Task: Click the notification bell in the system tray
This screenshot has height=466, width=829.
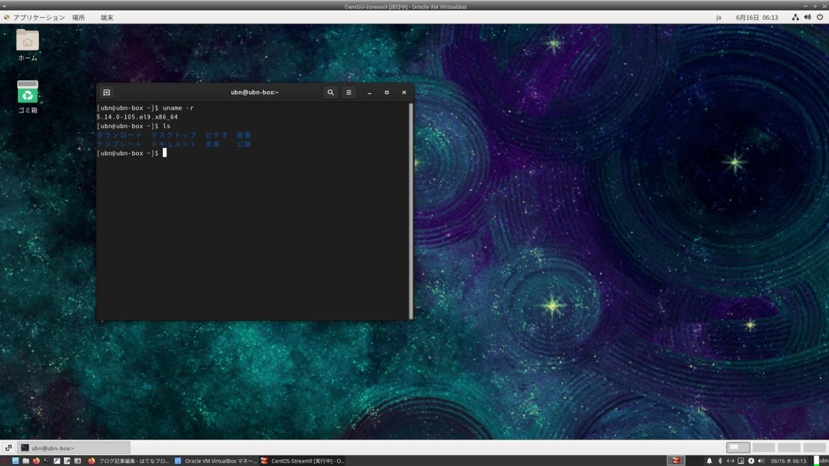Action: coord(709,460)
